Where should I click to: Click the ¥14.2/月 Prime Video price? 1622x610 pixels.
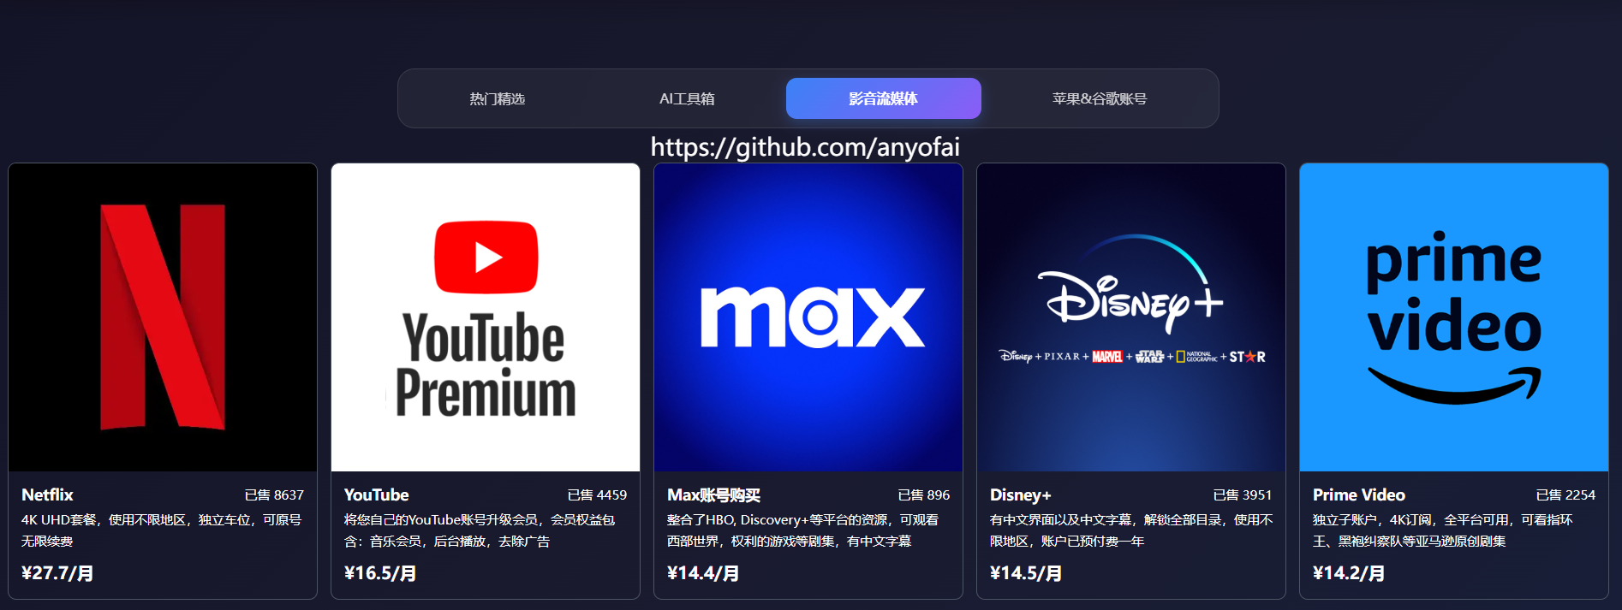click(1349, 573)
